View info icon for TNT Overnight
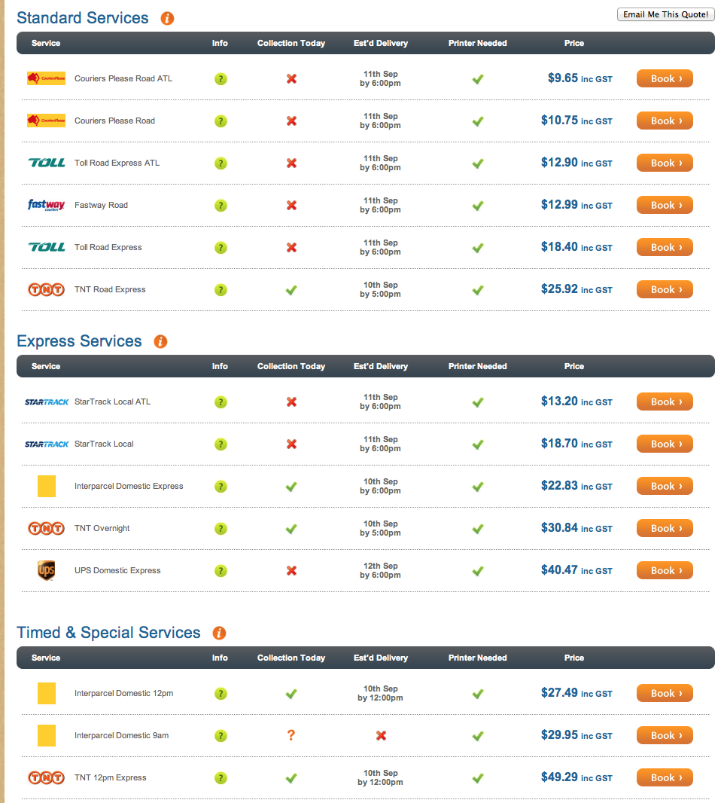Viewport: 727px width, 803px height. 221,529
